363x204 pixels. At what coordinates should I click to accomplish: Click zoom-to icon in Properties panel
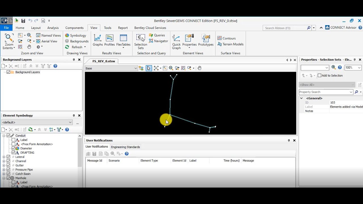tap(334, 67)
